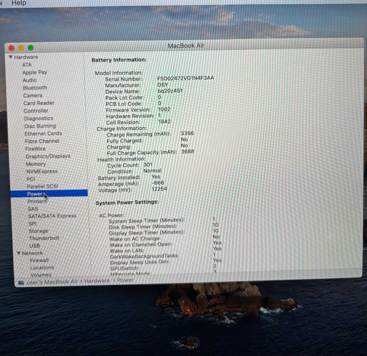
Task: Open the Help menu
Action: (19, 3)
